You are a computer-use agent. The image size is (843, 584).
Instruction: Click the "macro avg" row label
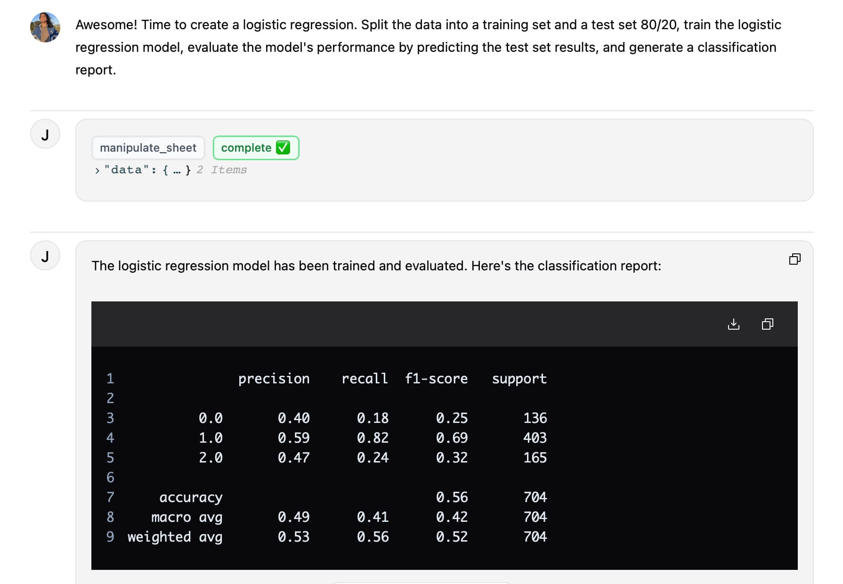(x=187, y=517)
